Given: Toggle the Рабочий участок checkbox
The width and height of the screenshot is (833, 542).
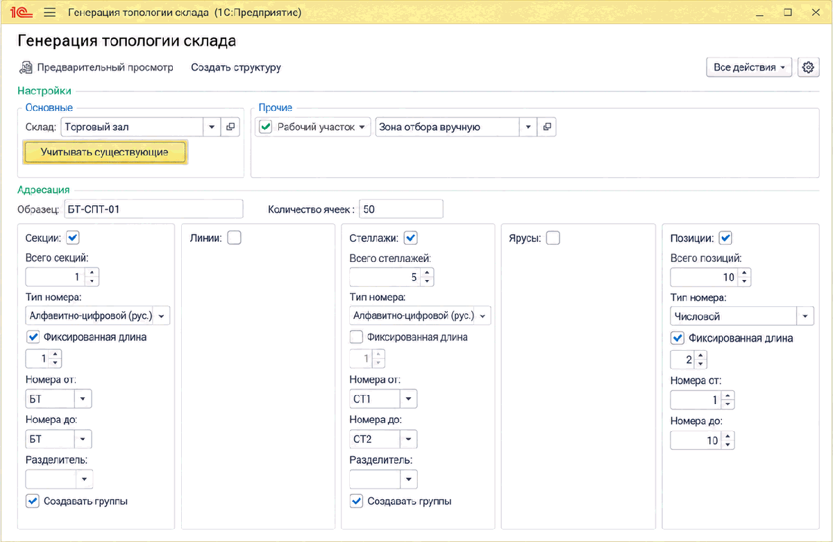Looking at the screenshot, I should (x=264, y=127).
